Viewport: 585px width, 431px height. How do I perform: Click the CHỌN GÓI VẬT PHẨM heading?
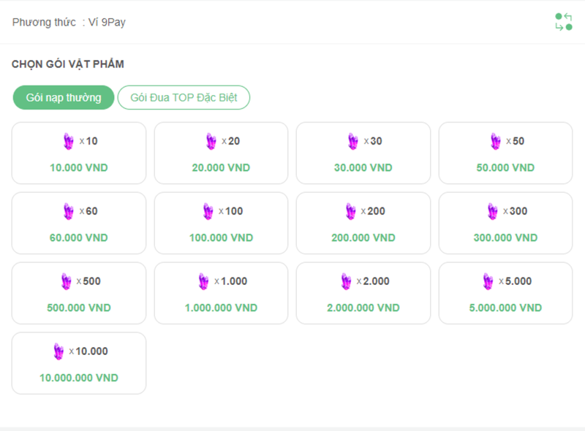[67, 64]
